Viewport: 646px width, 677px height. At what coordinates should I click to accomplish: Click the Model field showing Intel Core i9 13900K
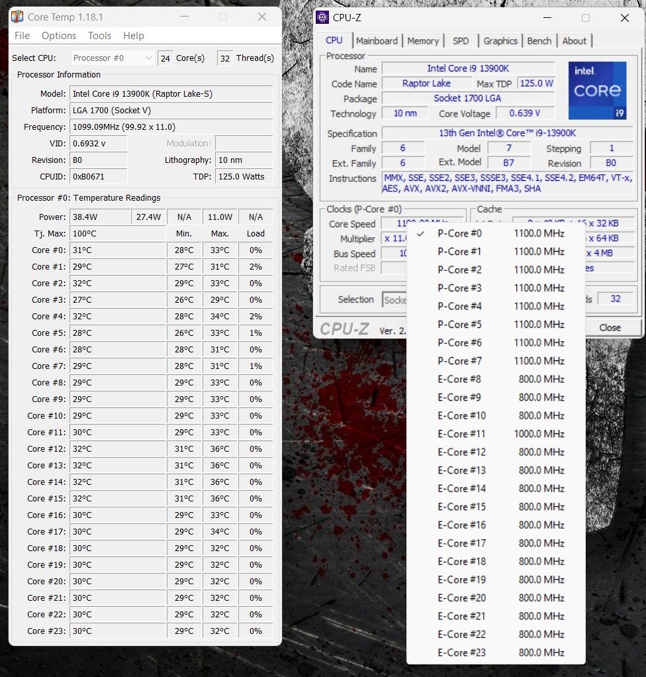click(171, 93)
